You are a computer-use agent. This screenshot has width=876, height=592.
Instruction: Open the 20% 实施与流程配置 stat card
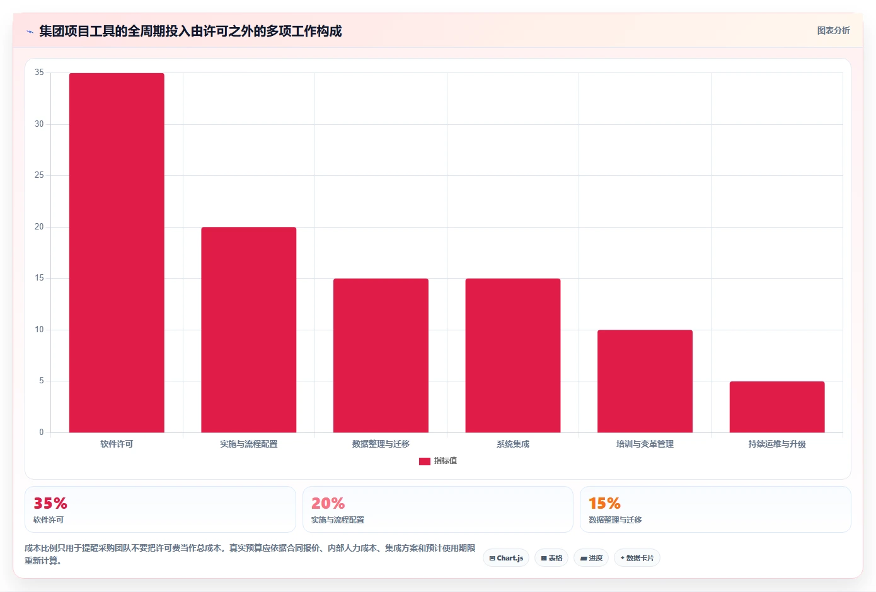pyautogui.click(x=438, y=509)
